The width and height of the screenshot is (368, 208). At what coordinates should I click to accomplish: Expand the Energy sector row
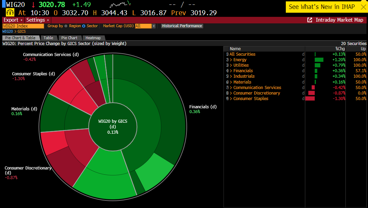240,60
